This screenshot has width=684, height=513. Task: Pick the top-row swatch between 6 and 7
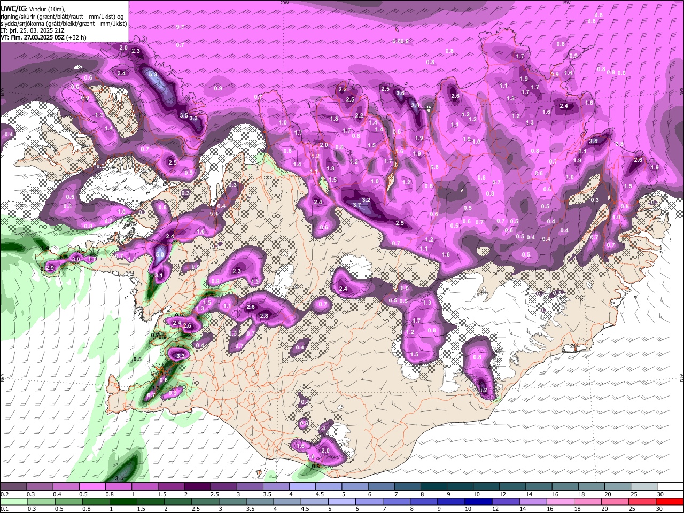[382, 487]
